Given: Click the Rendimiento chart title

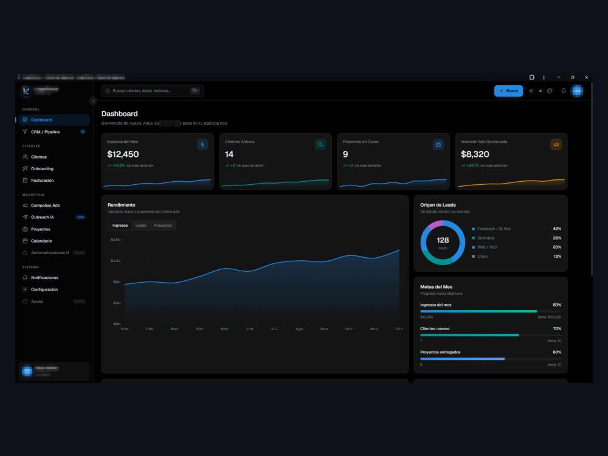Looking at the screenshot, I should (122, 205).
